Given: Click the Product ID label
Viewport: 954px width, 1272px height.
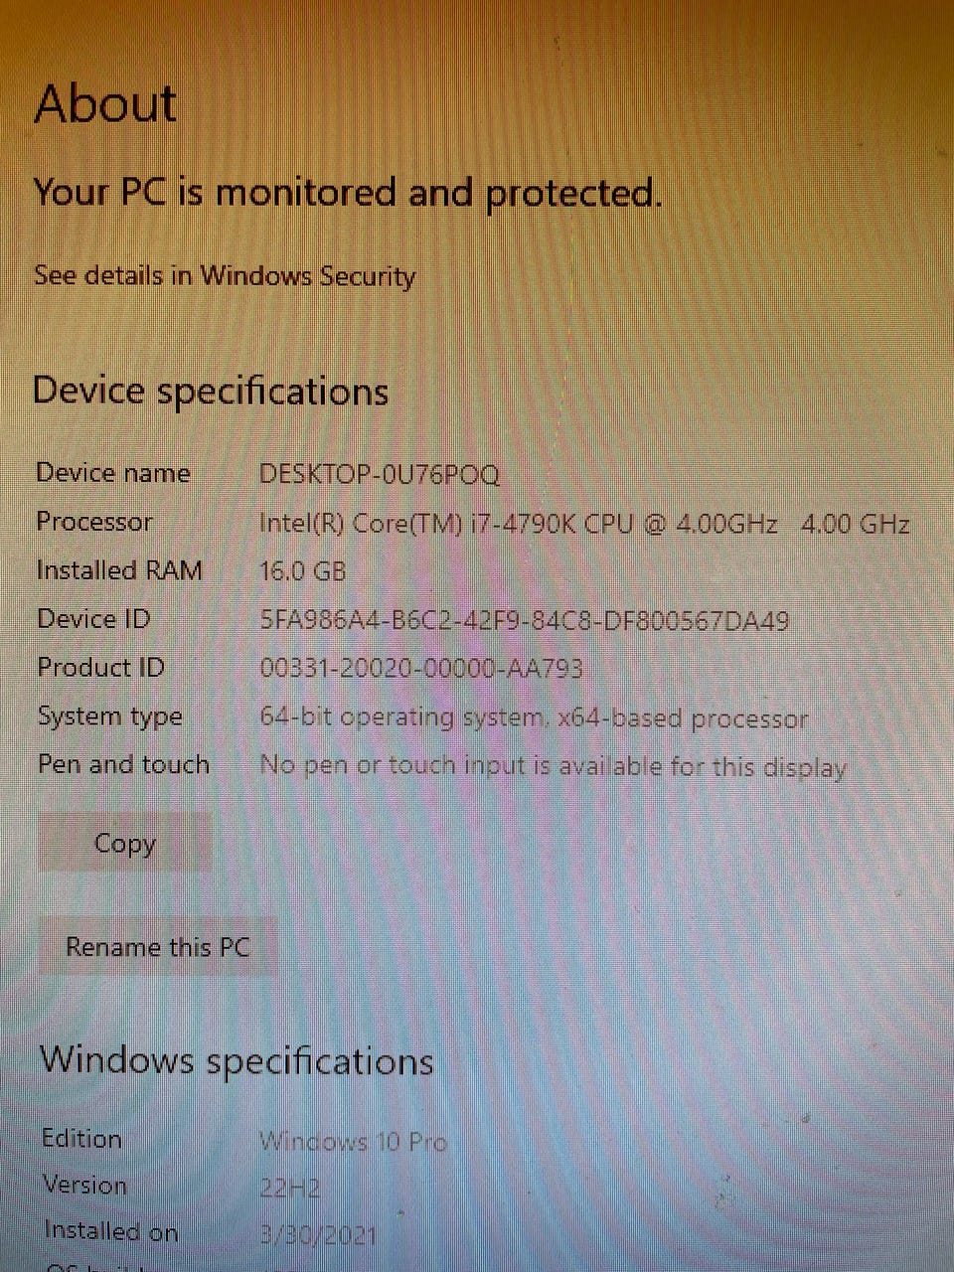Looking at the screenshot, I should coord(100,667).
